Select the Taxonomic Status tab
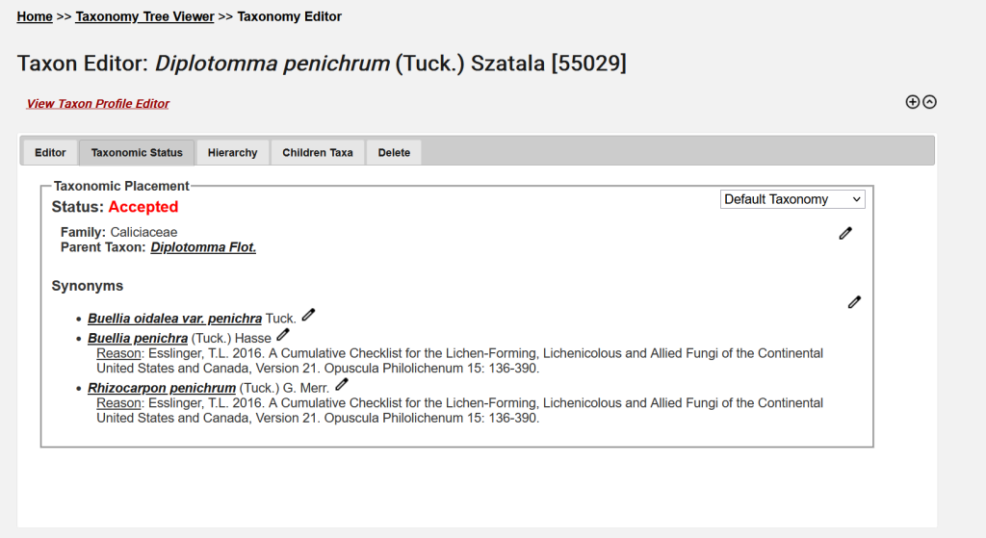Image resolution: width=986 pixels, height=538 pixels. [x=137, y=152]
